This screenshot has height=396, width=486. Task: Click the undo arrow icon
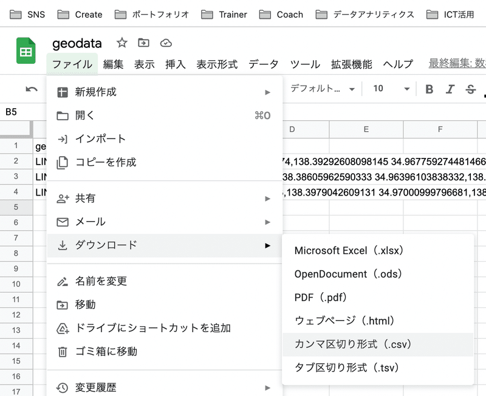coord(32,89)
